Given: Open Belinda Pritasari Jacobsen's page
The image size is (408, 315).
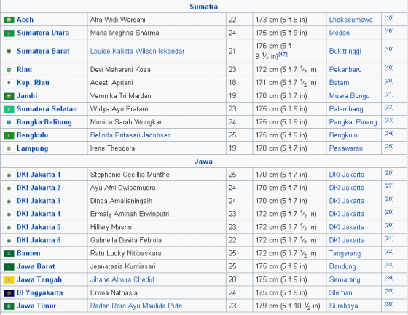Looking at the screenshot, I should [x=130, y=135].
